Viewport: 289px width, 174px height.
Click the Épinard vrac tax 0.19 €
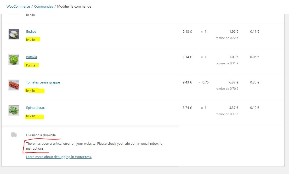pos(254,108)
